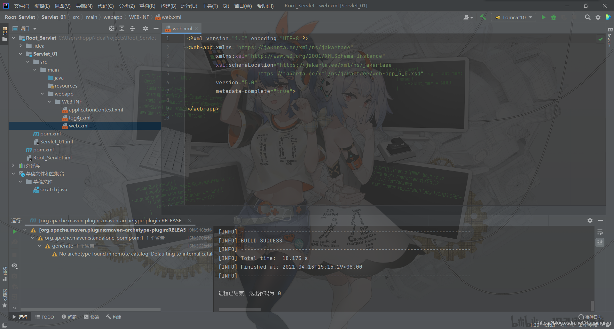
Task: Collapse the Servlet_01 module node
Action: coord(20,54)
